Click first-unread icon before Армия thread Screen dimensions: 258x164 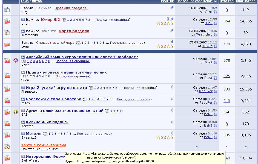click(23, 111)
